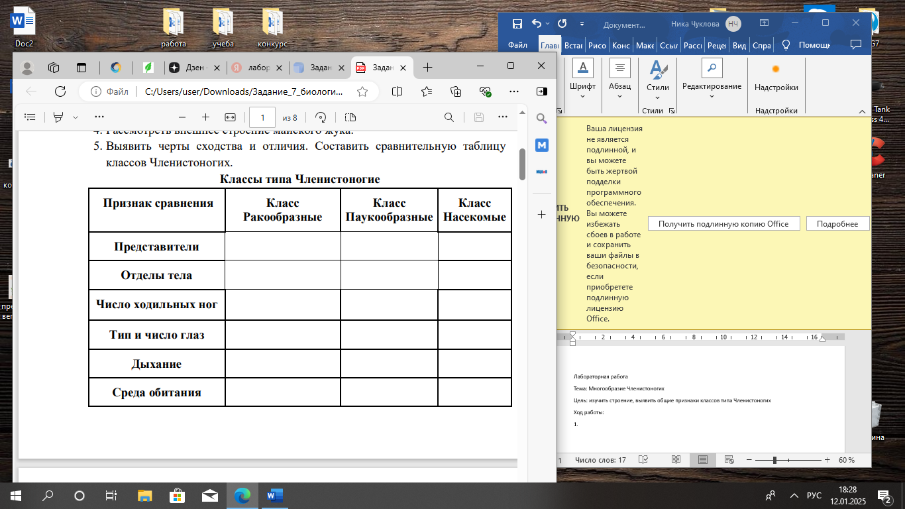Switch Word to print layout view
Image resolution: width=905 pixels, height=509 pixels.
click(703, 459)
